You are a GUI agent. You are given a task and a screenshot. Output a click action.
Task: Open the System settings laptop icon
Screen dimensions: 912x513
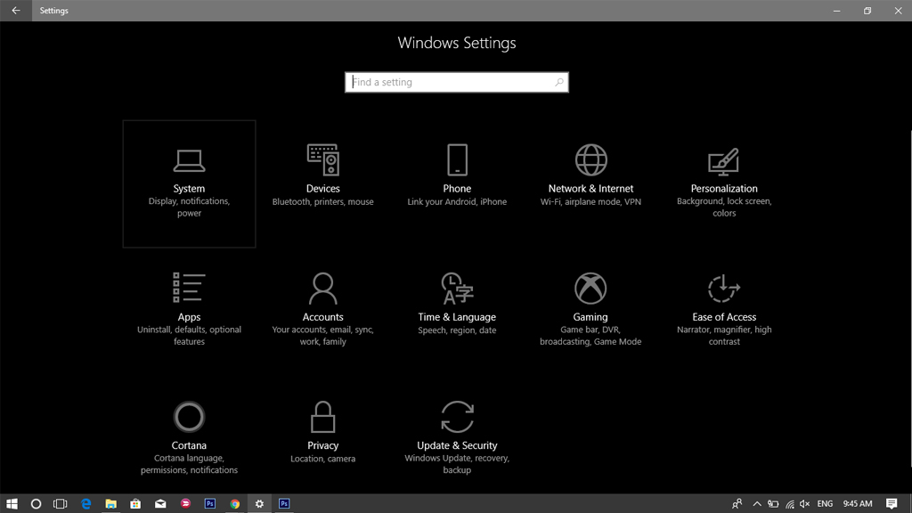(x=189, y=160)
